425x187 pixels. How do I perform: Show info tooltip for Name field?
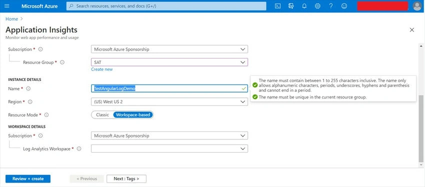coord(28,88)
